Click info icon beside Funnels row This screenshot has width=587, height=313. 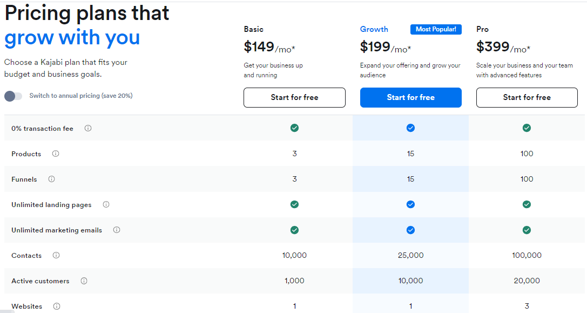coord(52,179)
